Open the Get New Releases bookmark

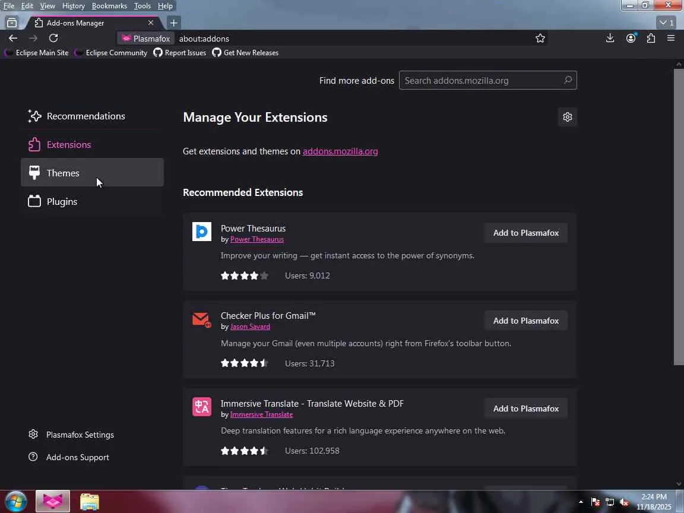click(245, 53)
